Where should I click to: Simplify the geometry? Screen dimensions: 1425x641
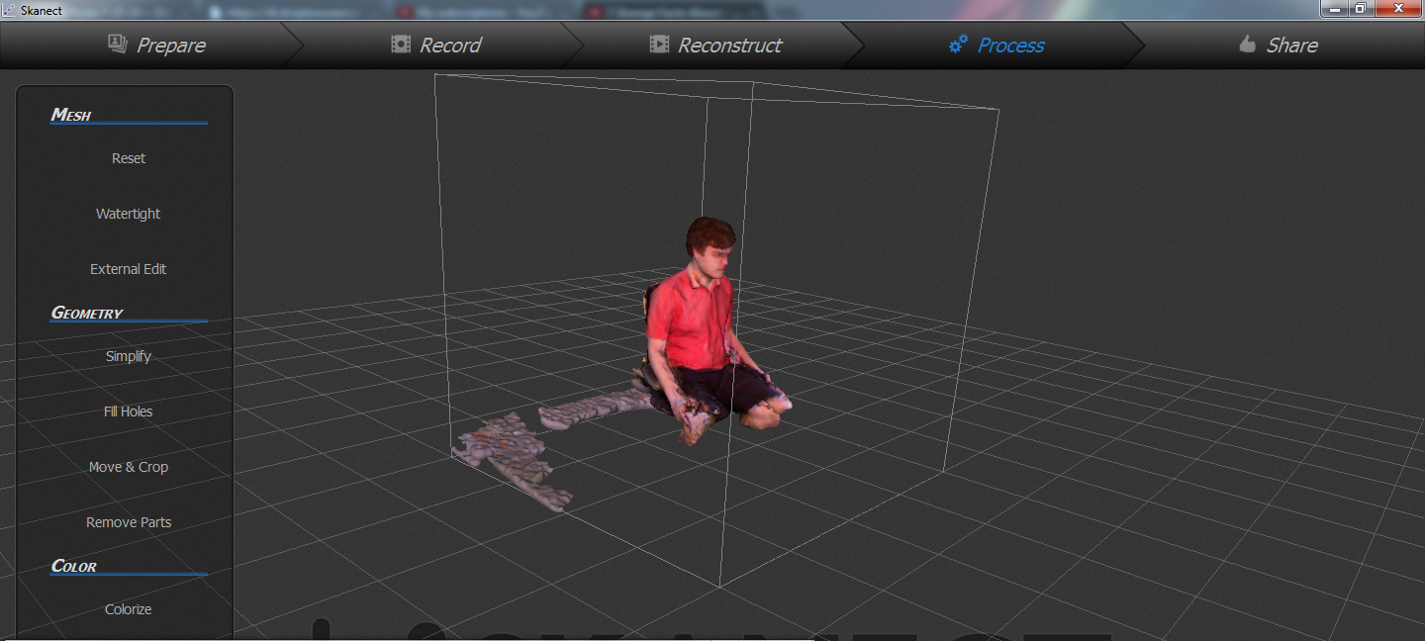click(x=128, y=355)
